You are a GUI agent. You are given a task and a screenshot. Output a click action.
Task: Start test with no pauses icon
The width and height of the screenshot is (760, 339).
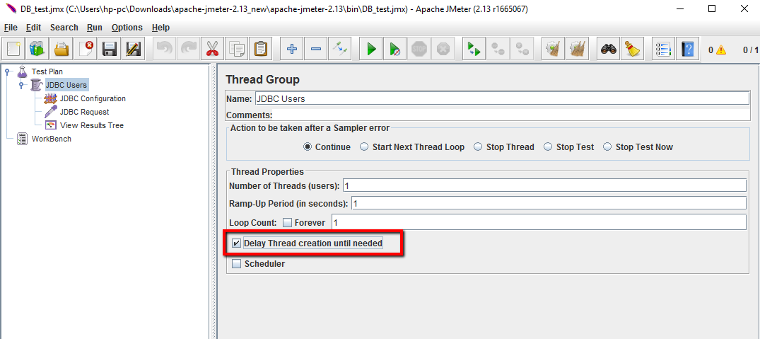click(x=394, y=49)
